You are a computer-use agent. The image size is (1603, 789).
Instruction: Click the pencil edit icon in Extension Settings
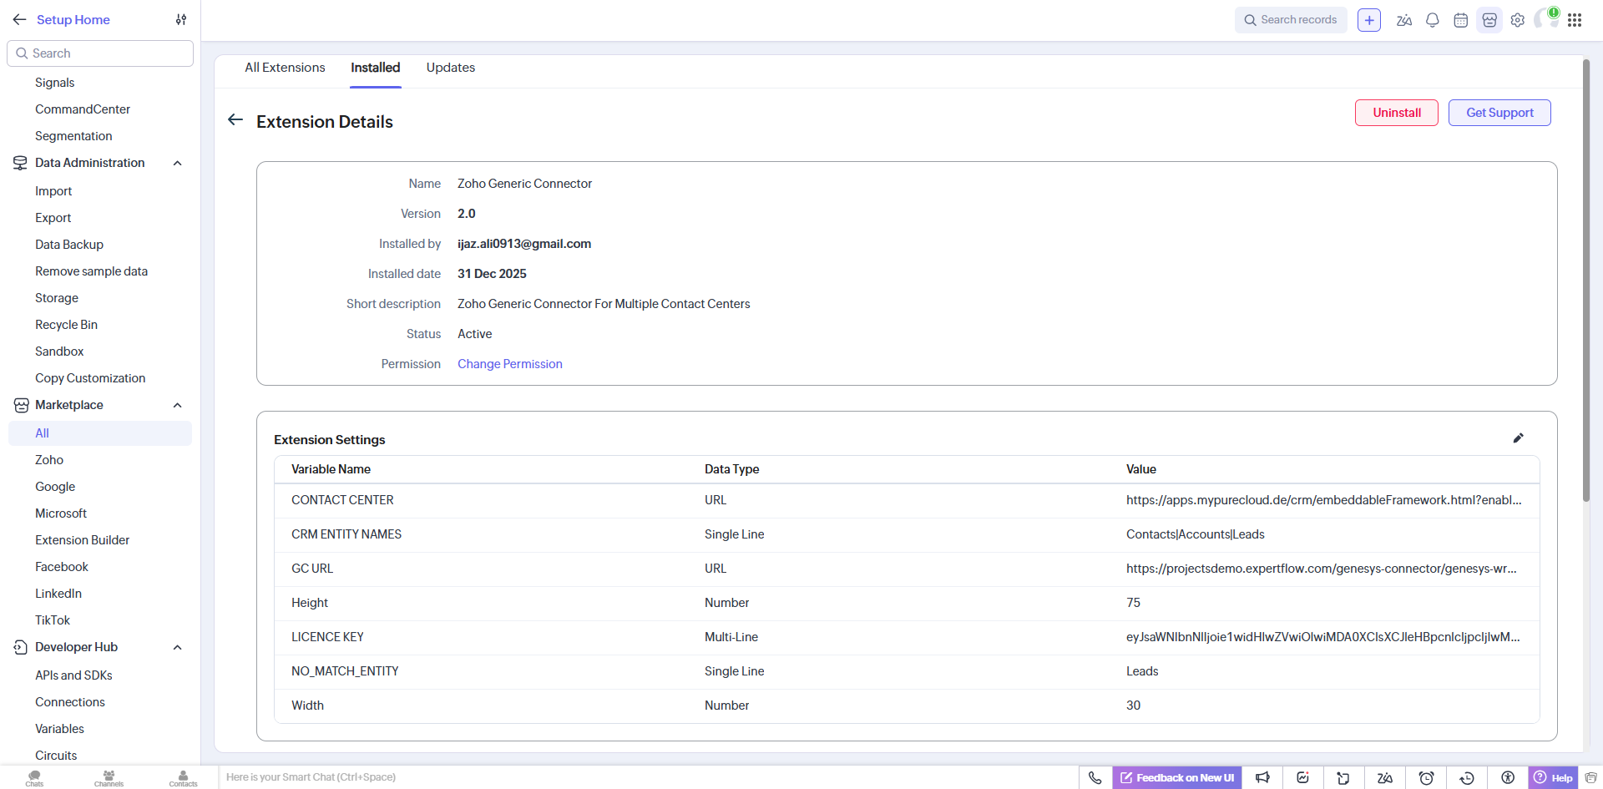(x=1518, y=438)
